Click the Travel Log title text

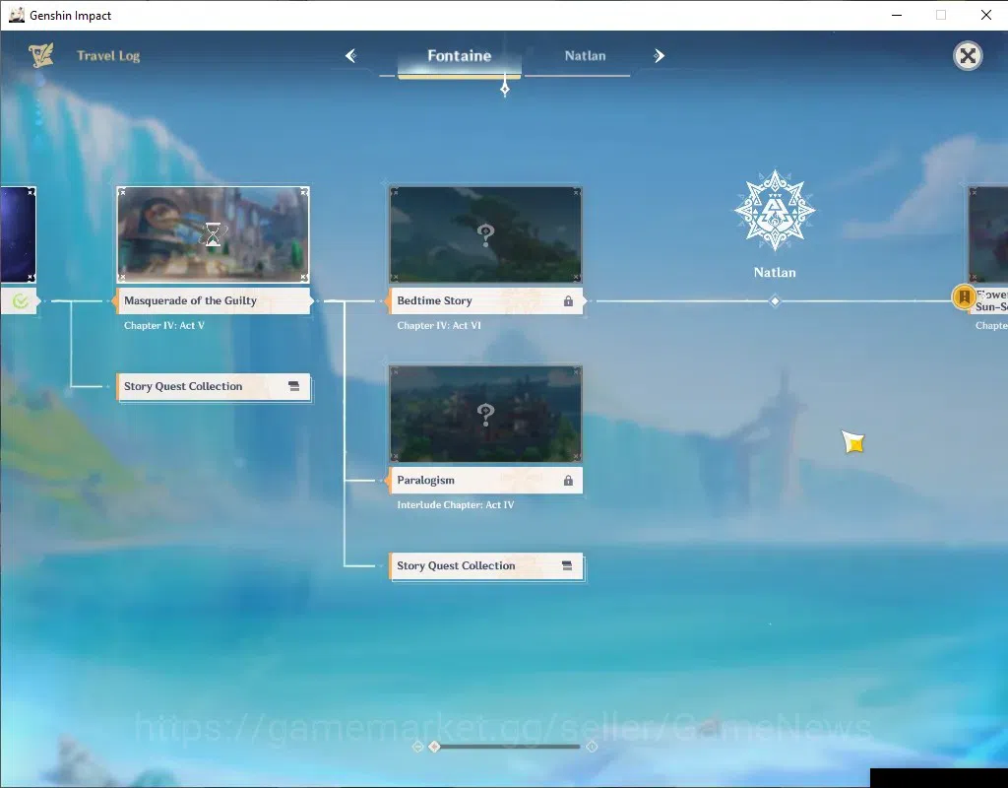click(108, 56)
